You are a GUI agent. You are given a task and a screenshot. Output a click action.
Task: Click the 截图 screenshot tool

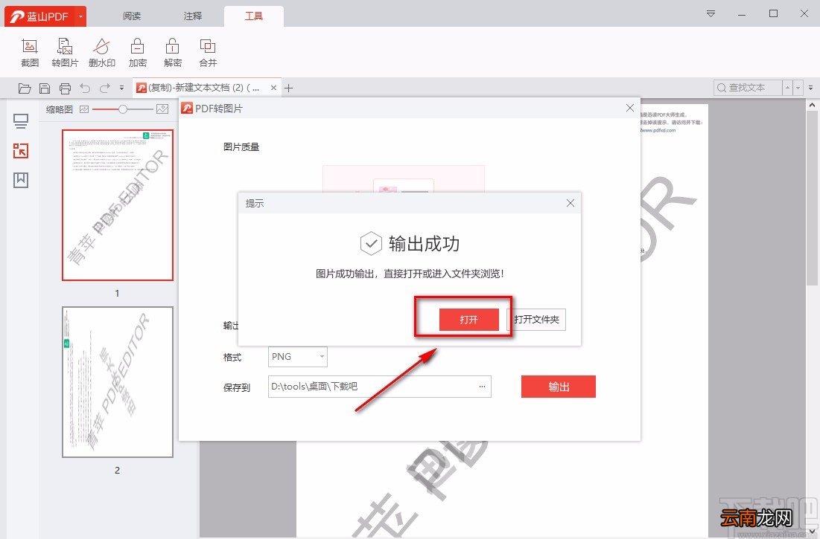point(30,53)
